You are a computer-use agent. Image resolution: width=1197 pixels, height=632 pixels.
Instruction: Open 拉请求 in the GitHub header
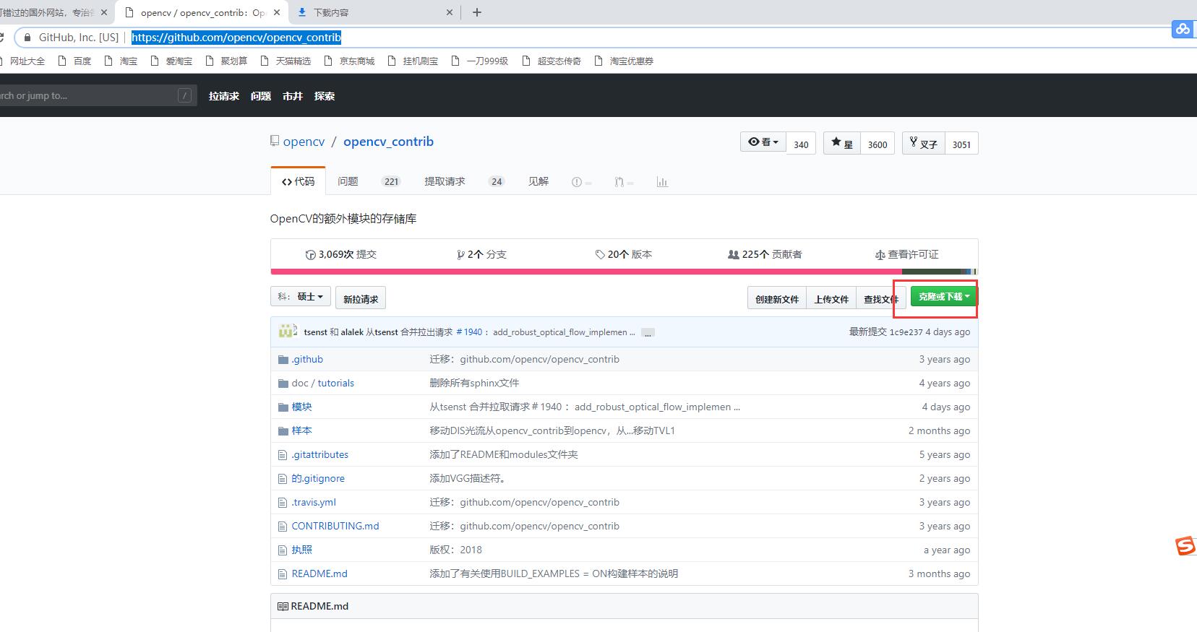pyautogui.click(x=224, y=96)
